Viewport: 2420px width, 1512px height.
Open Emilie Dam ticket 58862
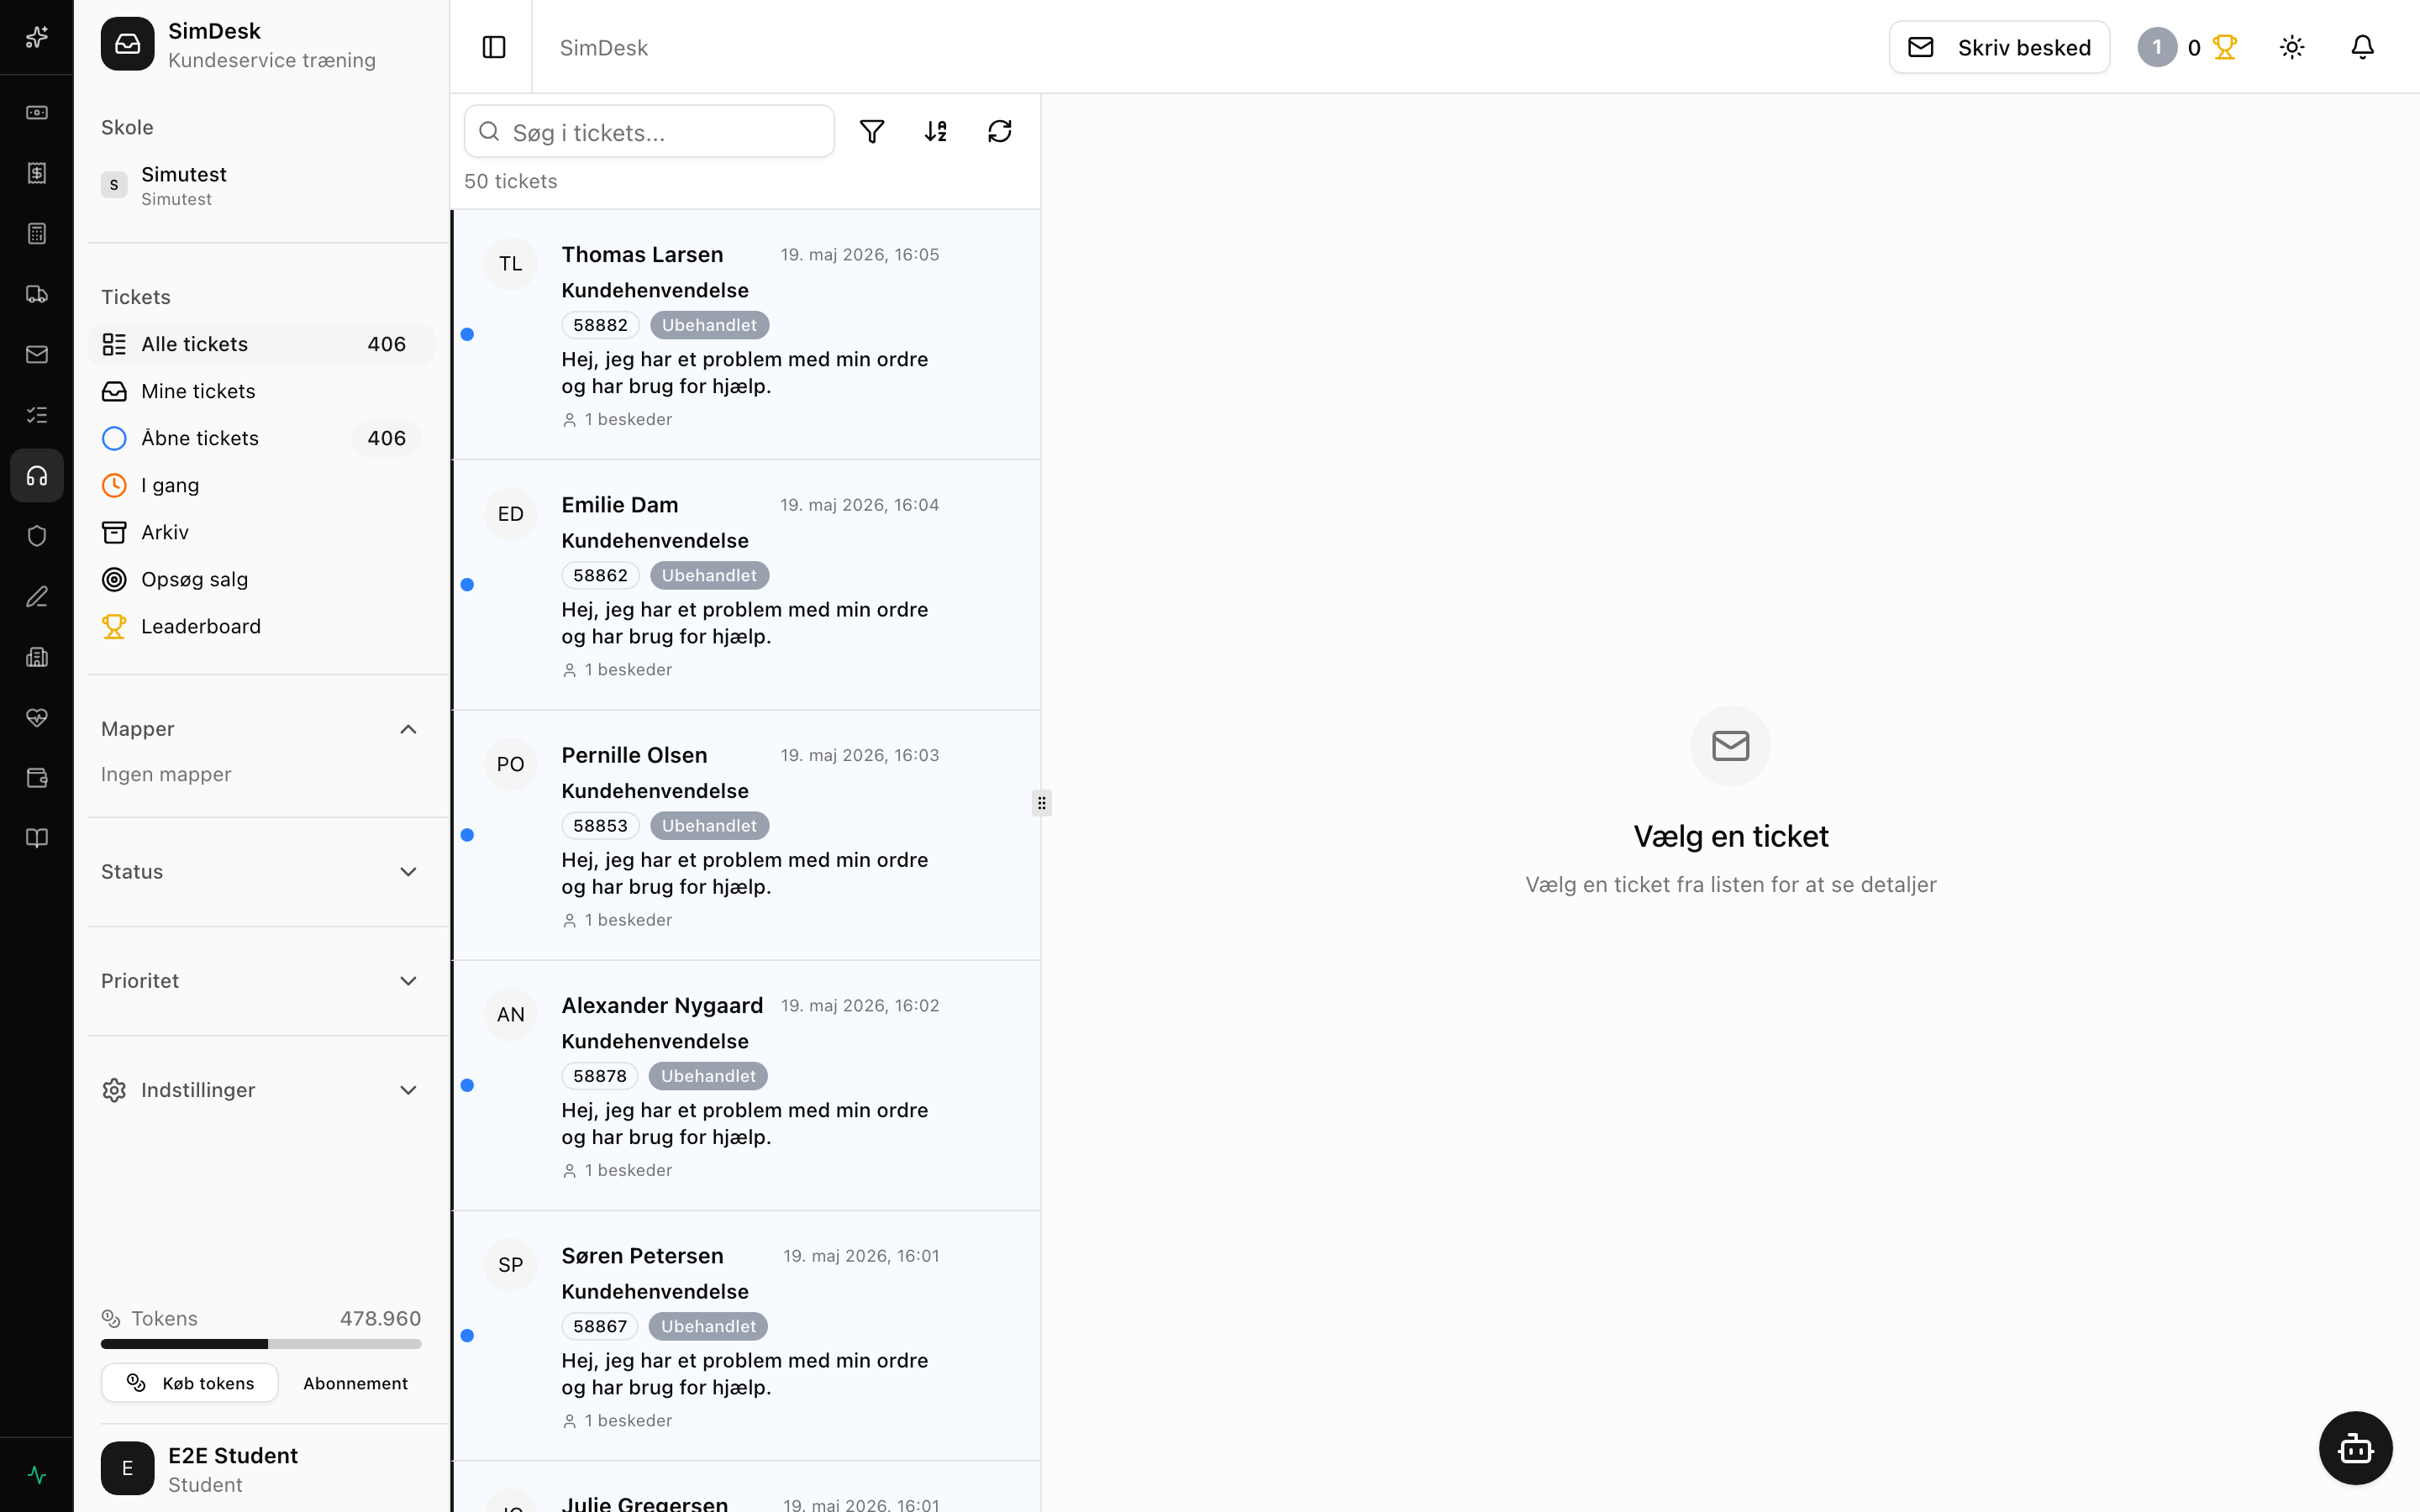[746, 585]
